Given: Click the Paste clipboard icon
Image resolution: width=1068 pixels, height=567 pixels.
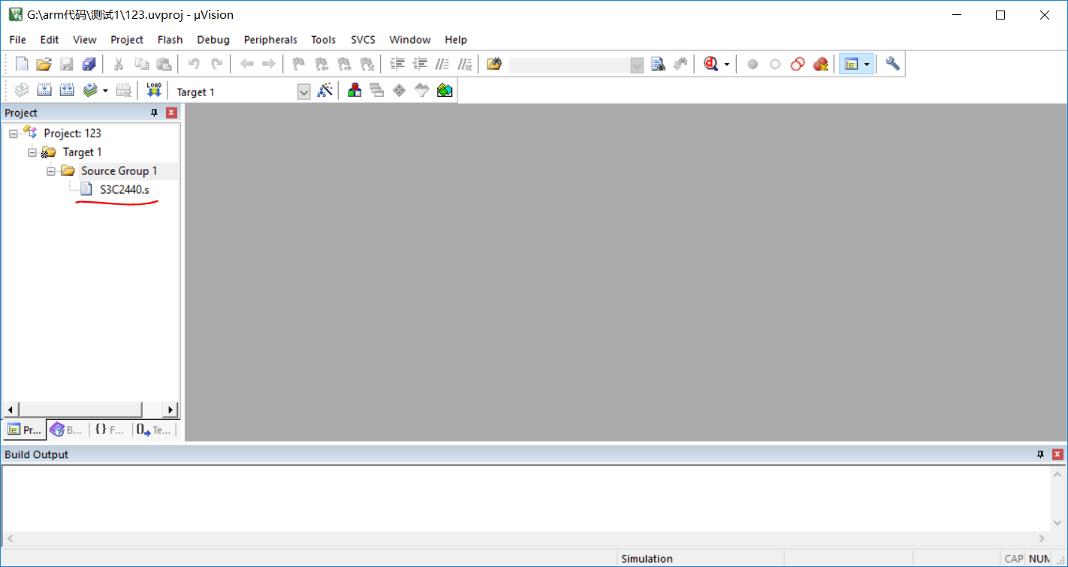Looking at the screenshot, I should (x=164, y=65).
